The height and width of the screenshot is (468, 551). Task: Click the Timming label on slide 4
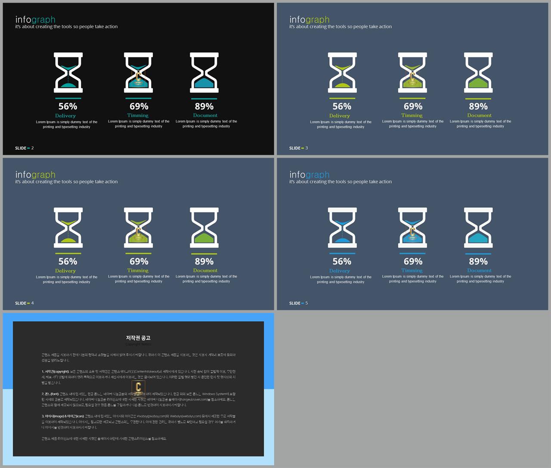138,270
